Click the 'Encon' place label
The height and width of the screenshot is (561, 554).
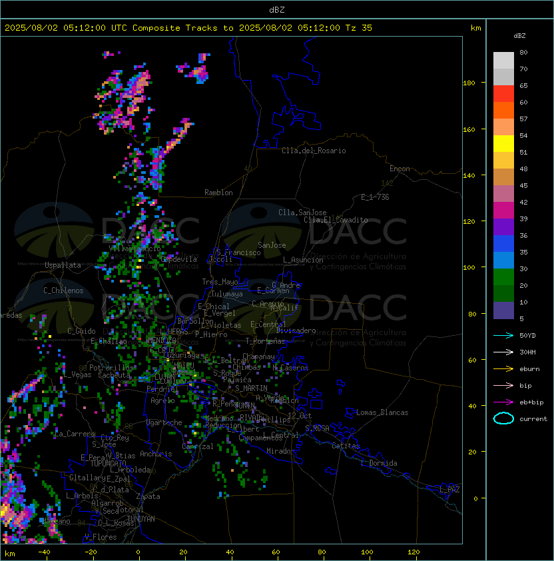tap(400, 169)
